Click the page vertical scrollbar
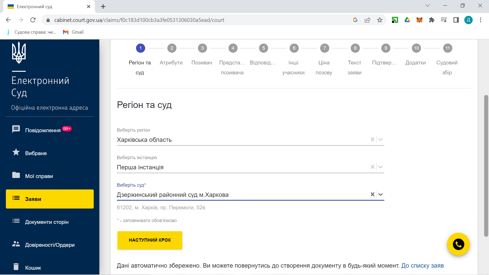This screenshot has width=489, height=275. click(x=486, y=166)
